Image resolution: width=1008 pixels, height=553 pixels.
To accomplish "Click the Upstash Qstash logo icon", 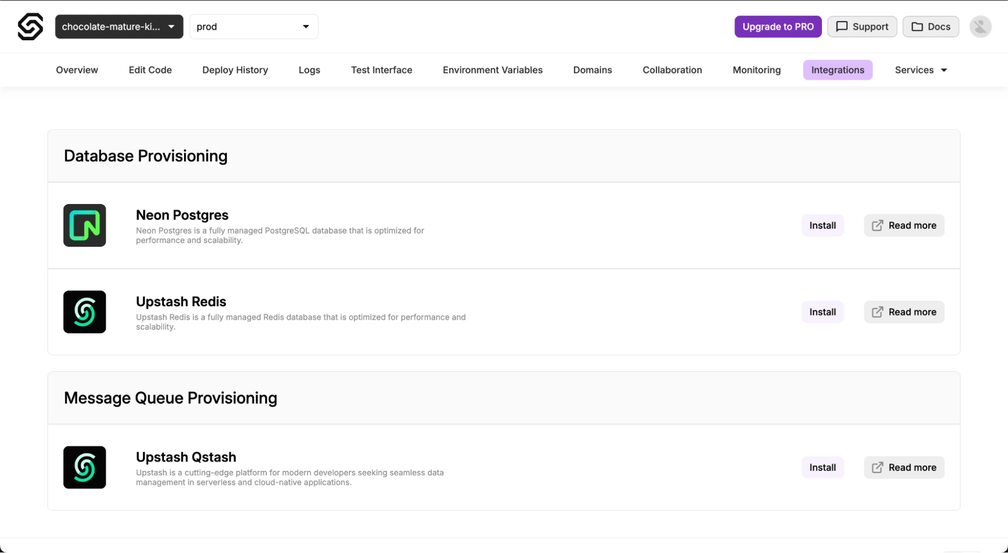I will click(x=85, y=467).
